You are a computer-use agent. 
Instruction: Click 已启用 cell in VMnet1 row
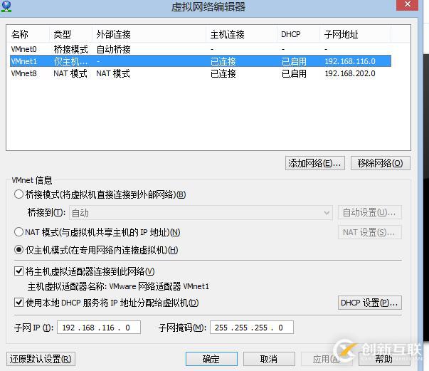(x=294, y=61)
